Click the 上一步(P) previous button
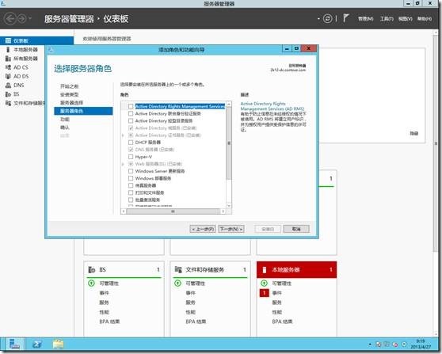 point(203,229)
